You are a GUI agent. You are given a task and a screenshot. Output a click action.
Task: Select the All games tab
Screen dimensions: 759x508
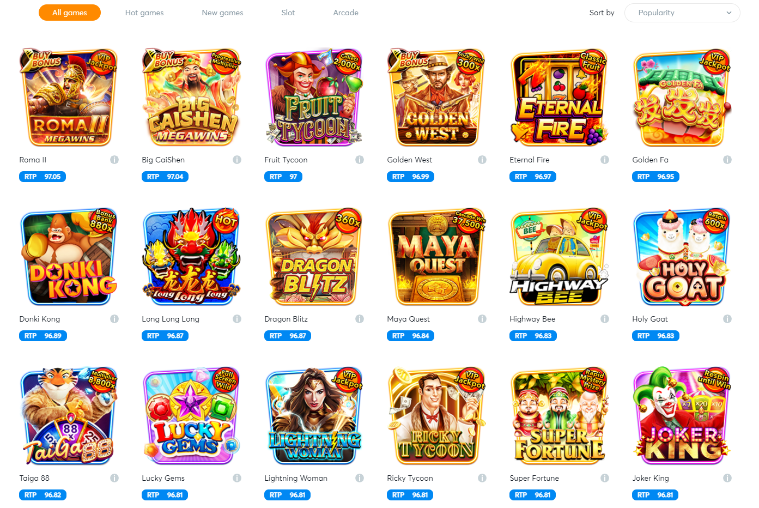(x=70, y=13)
